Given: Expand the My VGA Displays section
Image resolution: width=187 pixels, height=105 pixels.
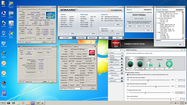Looking at the screenshot, I should [116, 64].
